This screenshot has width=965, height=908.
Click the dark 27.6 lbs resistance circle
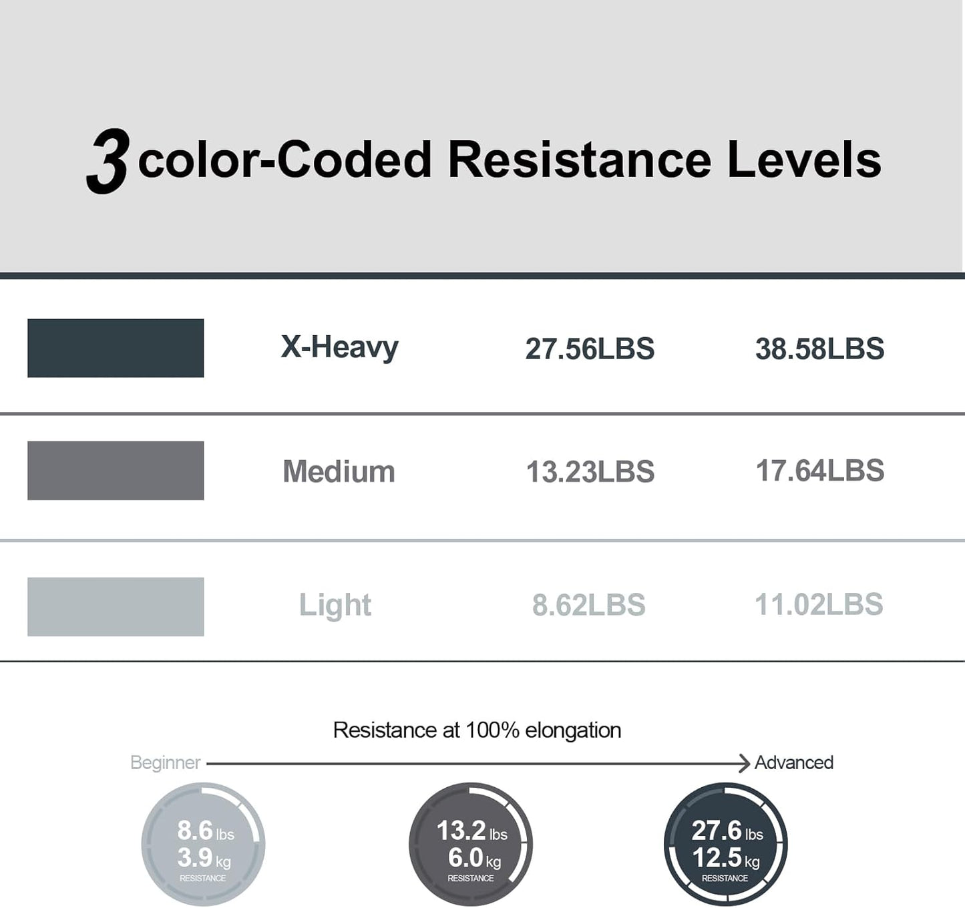(726, 845)
